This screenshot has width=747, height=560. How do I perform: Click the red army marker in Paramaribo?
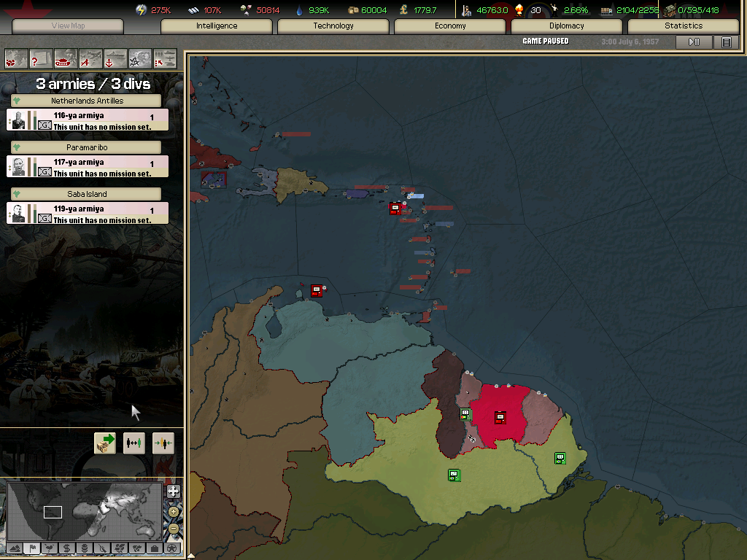coord(500,417)
